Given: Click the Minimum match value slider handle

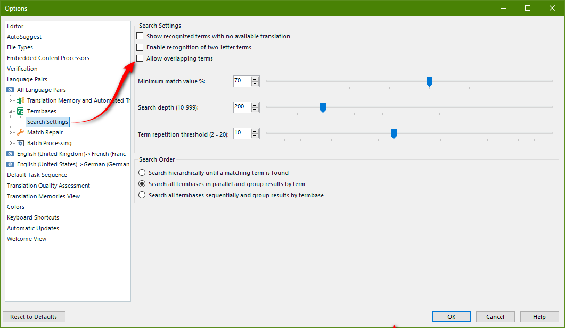Looking at the screenshot, I should 429,81.
